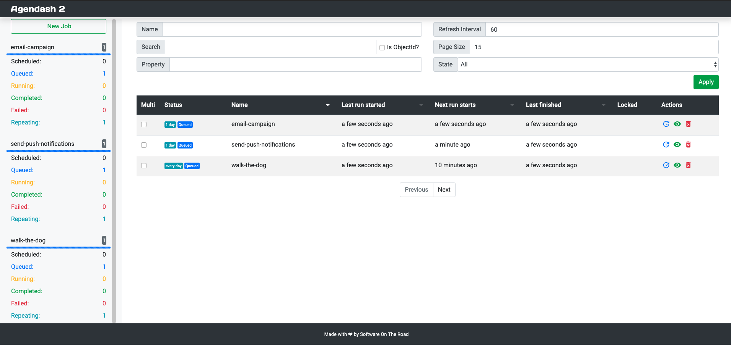
Task: View details of the email-campaign job
Action: pyautogui.click(x=677, y=124)
